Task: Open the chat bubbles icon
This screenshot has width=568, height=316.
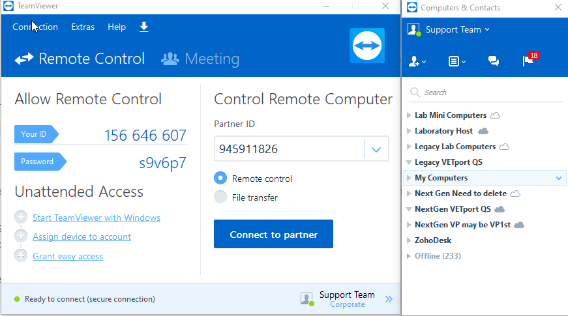Action: [x=494, y=61]
